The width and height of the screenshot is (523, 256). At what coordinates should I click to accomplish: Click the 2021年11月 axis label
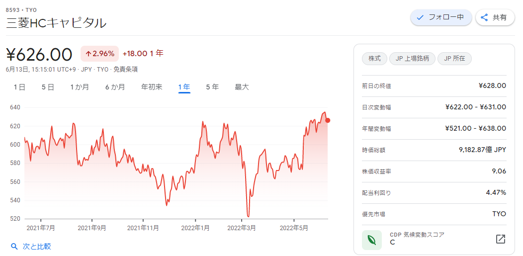pyautogui.click(x=143, y=228)
